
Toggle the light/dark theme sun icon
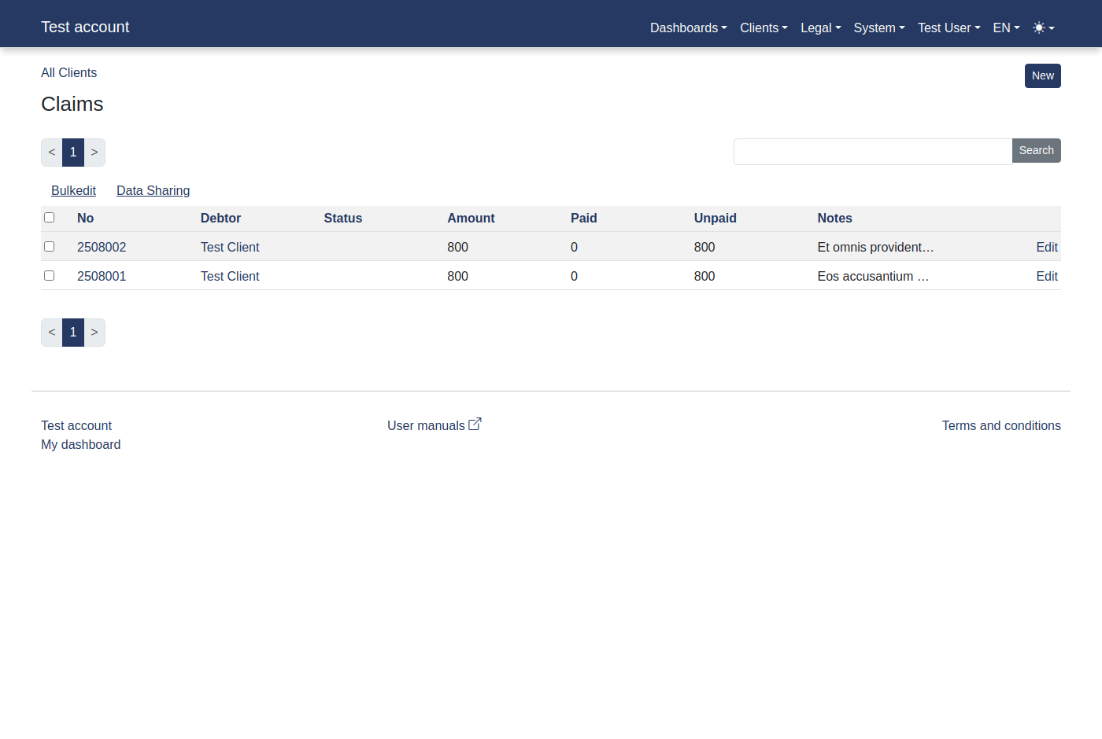tap(1039, 27)
